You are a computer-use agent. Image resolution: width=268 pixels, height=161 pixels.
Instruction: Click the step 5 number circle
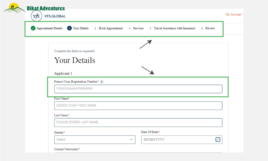pos(150,28)
